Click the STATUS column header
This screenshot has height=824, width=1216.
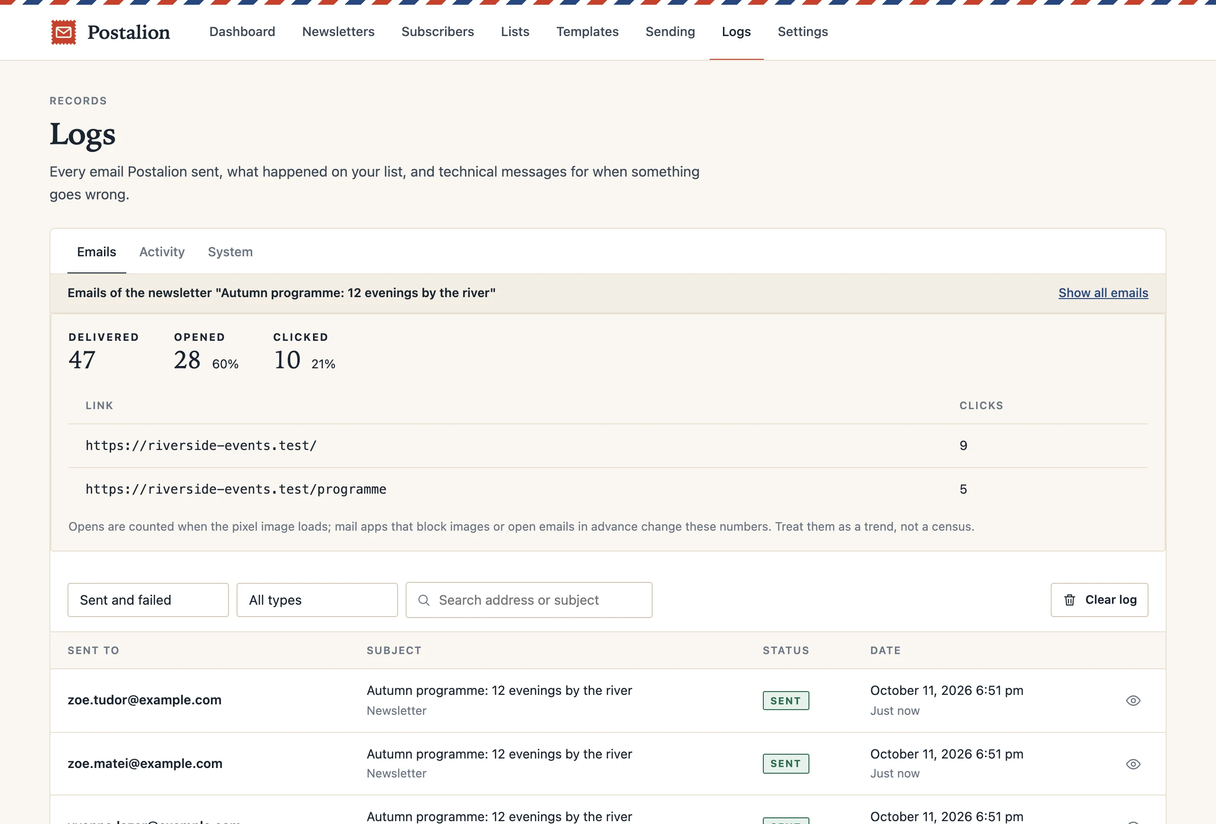coord(786,650)
